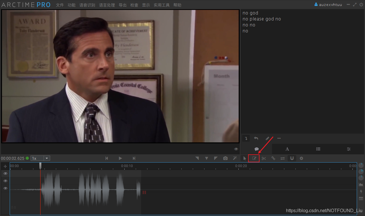Click the swap arrows tool
This screenshot has height=216, width=365.
pos(283,158)
